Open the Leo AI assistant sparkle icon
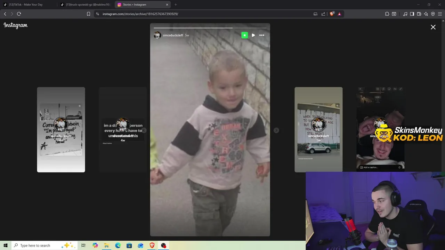This screenshot has width=445, height=250. (426, 14)
